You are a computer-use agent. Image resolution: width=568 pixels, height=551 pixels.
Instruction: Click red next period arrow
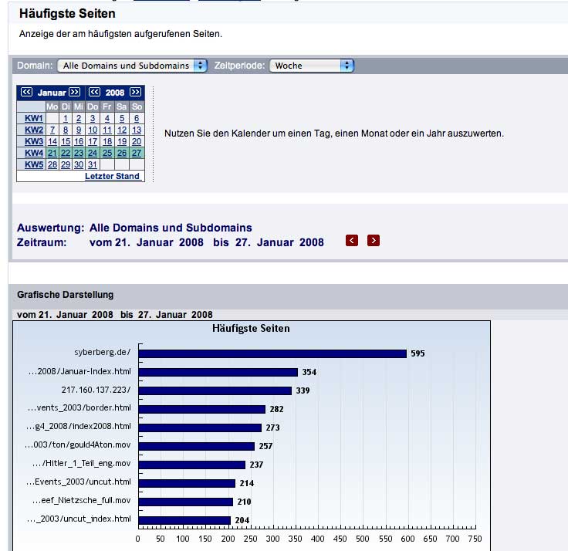(x=374, y=241)
